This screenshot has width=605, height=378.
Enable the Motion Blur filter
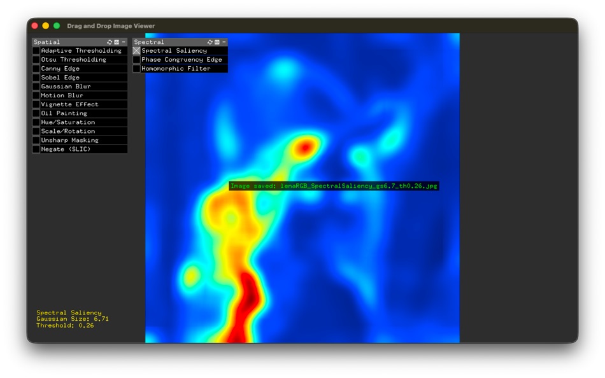tap(37, 95)
